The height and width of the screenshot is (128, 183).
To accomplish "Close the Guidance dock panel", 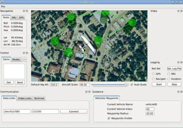I will pos(181,92).
